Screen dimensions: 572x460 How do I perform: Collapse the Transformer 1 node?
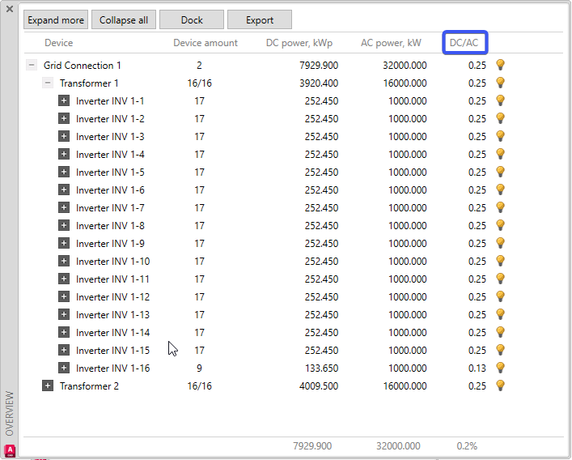[x=48, y=83]
